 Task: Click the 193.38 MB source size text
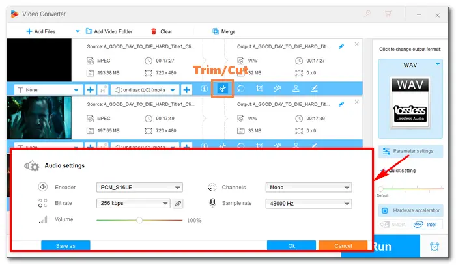(x=109, y=73)
